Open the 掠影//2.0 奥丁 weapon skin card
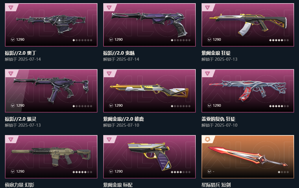 (51, 25)
